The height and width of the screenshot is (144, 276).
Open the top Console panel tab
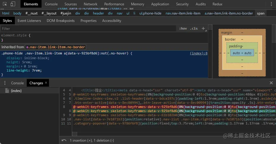[51, 4]
